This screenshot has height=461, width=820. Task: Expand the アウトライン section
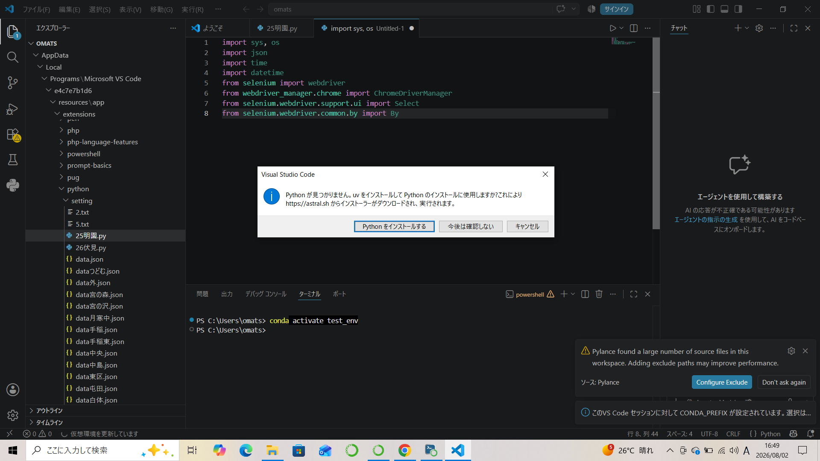coord(105,411)
